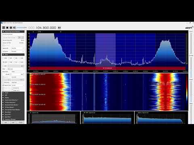
Task: Click the Edit button in Frequency Manager
Action: point(13,122)
